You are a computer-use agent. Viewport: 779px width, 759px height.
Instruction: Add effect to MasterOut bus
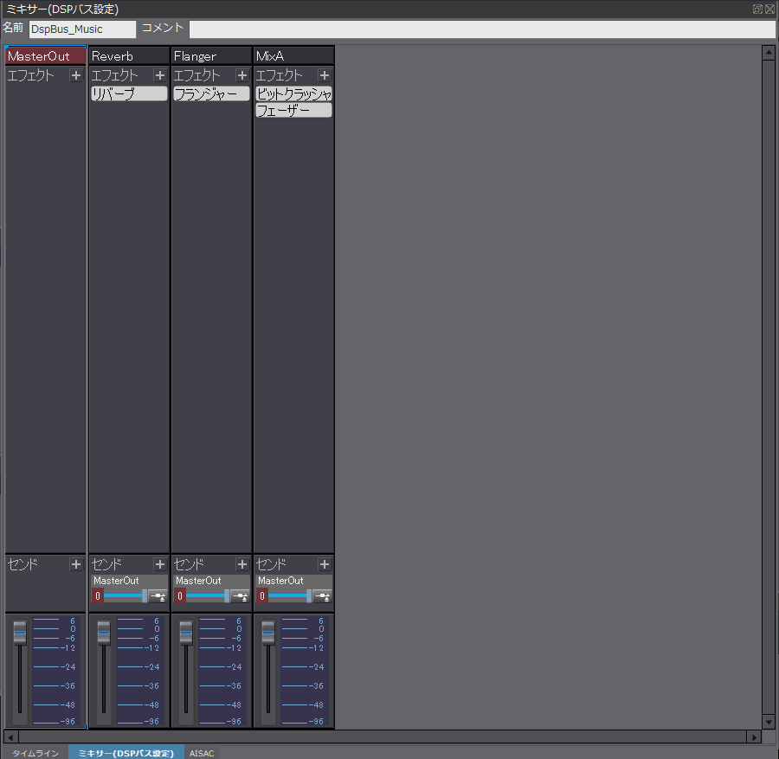(76, 75)
